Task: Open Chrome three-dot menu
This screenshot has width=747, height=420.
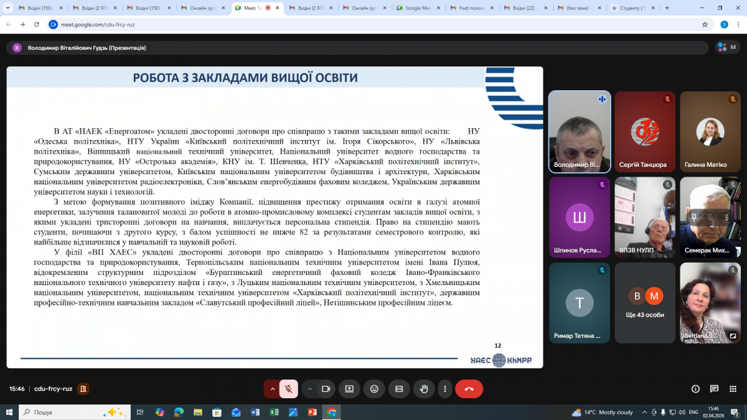Action: coord(738,24)
